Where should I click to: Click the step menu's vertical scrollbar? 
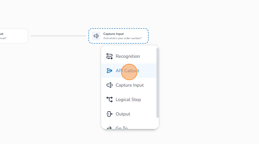[x=157, y=83]
